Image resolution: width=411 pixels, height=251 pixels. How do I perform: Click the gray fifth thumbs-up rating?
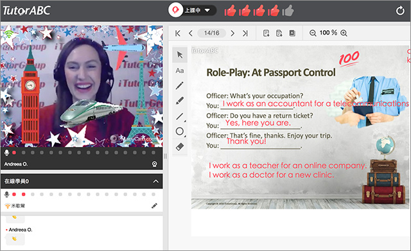point(288,11)
